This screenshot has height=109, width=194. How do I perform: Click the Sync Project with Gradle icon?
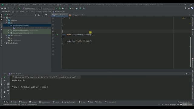[x=77, y=8]
